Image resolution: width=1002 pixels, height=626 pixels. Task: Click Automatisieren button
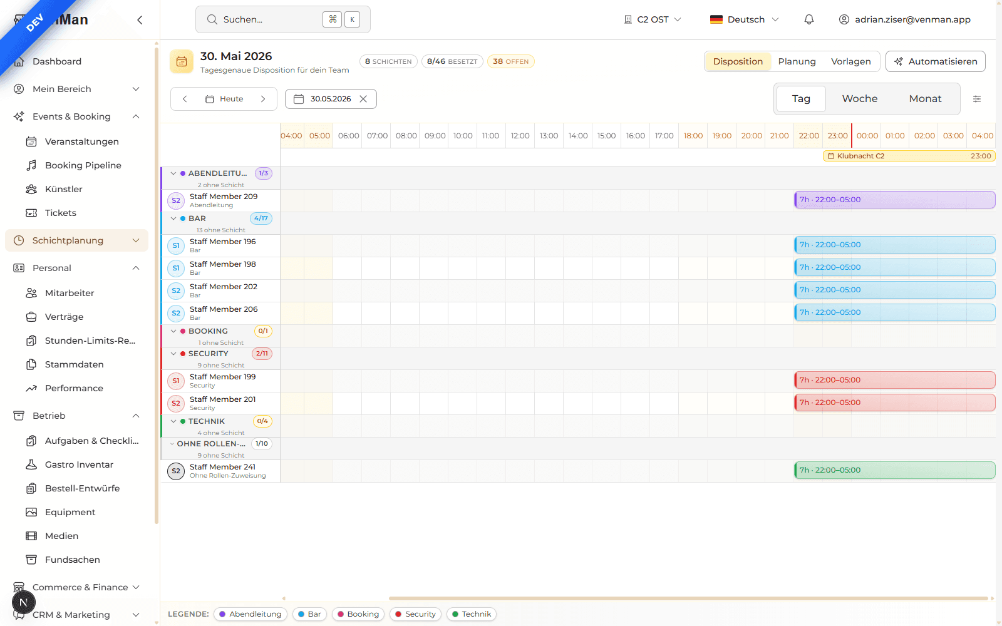936,61
